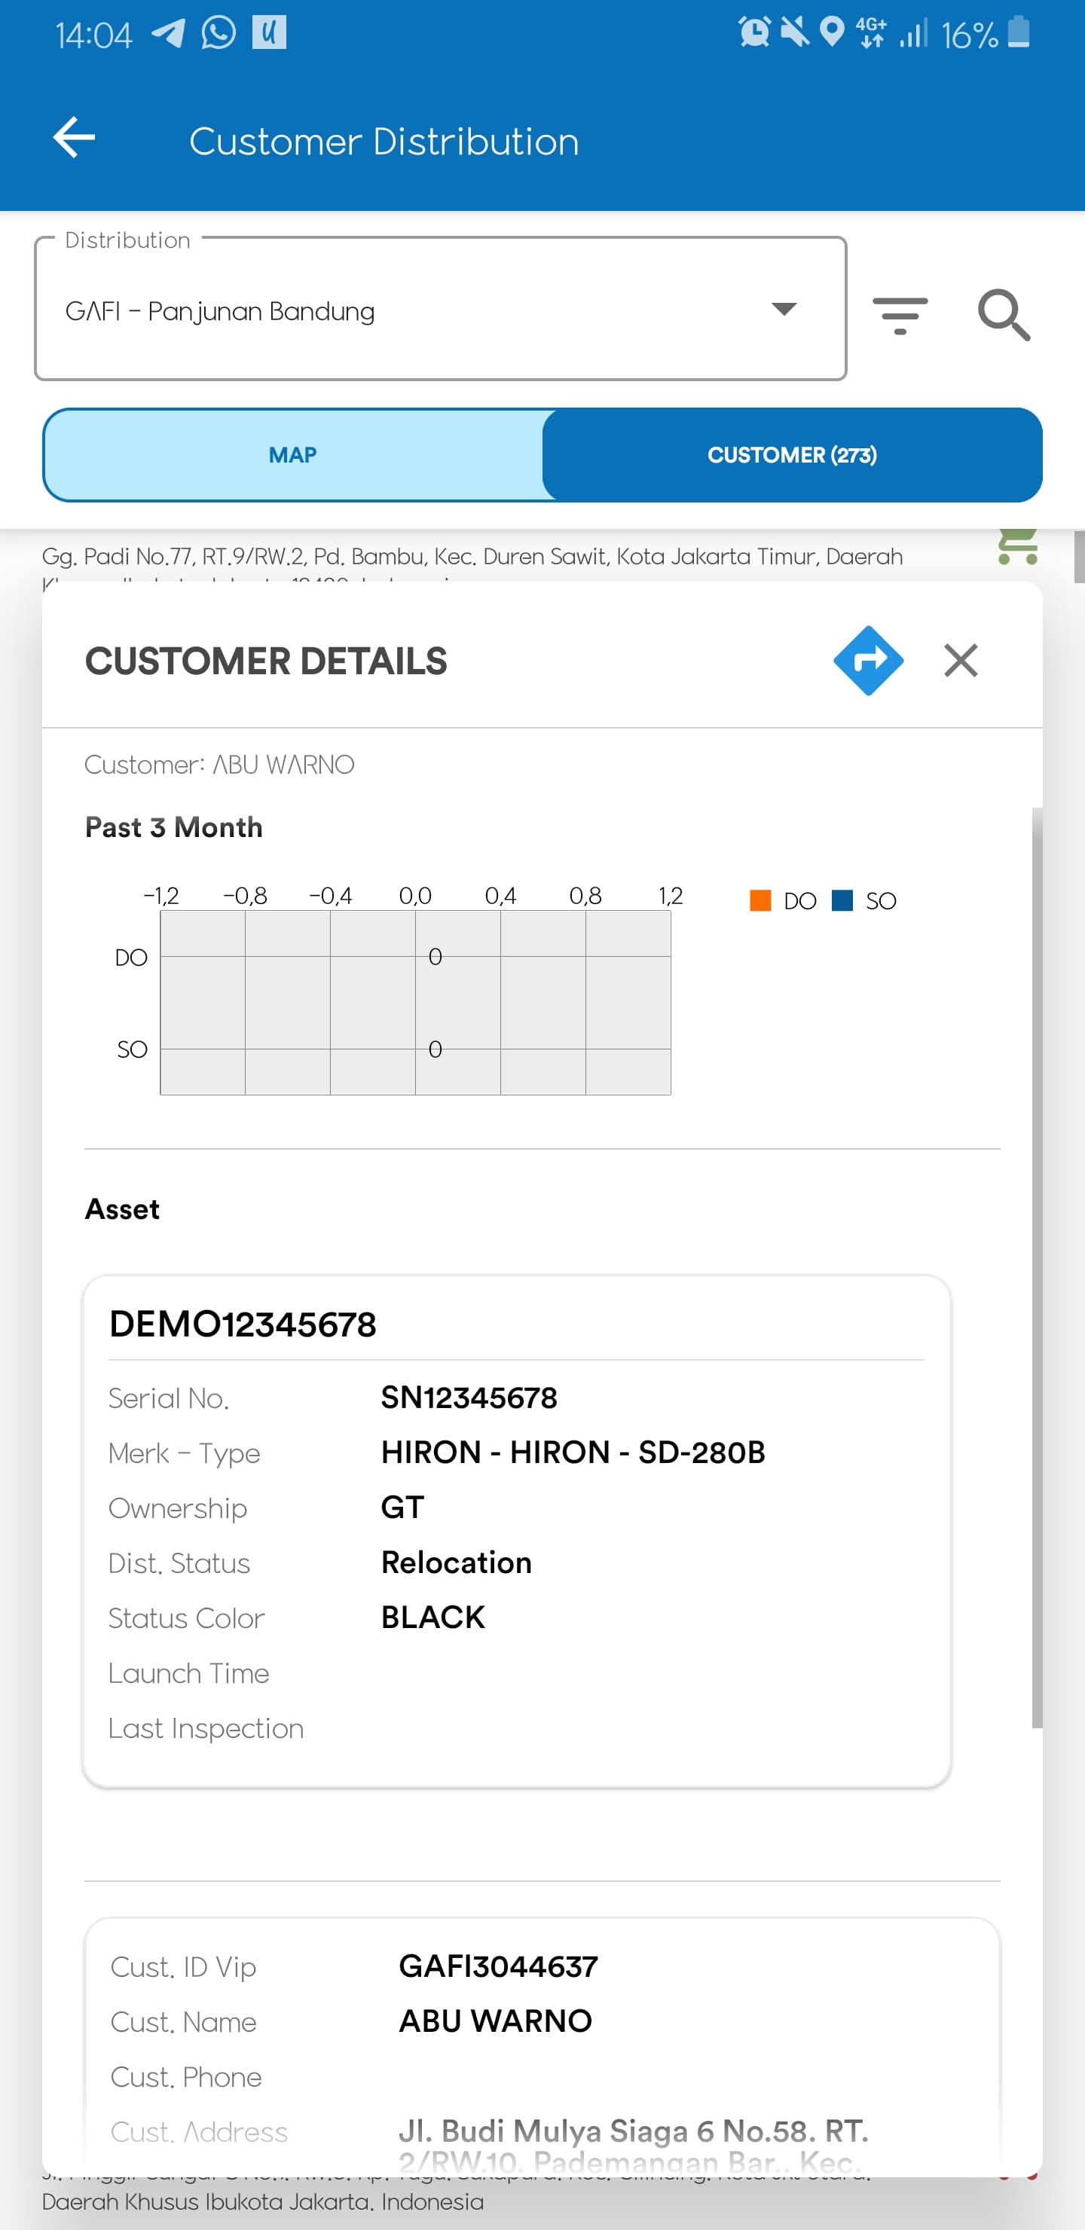This screenshot has height=2230, width=1085.
Task: Select Ownership value GT
Action: pos(402,1508)
